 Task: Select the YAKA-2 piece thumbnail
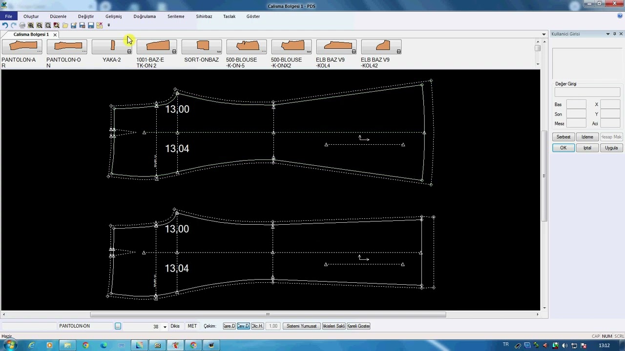112,47
